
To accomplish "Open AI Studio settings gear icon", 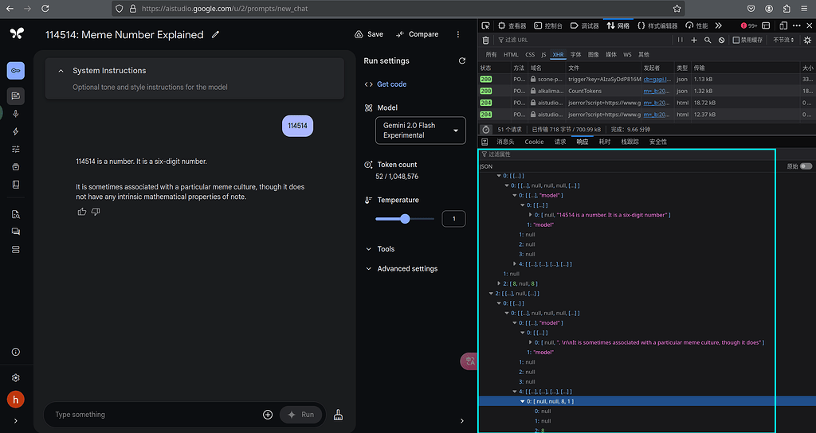I will tap(16, 378).
